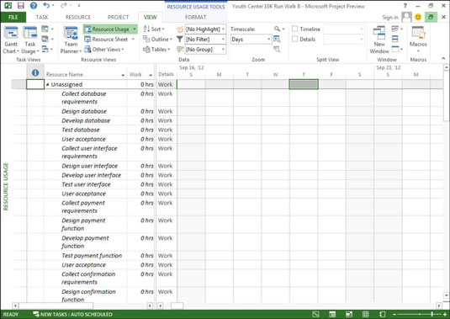450x319 pixels.
Task: Click the Group By icon
Action: tap(180, 50)
